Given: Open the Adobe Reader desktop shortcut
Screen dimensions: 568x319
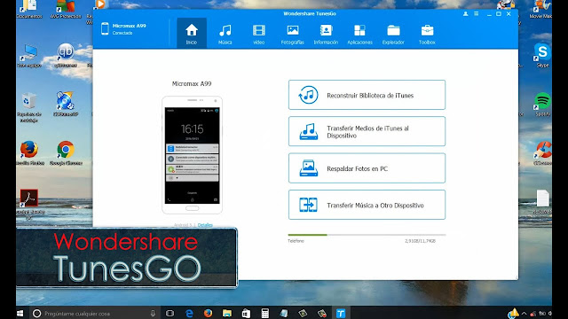Looking at the screenshot, I should click(x=29, y=204).
